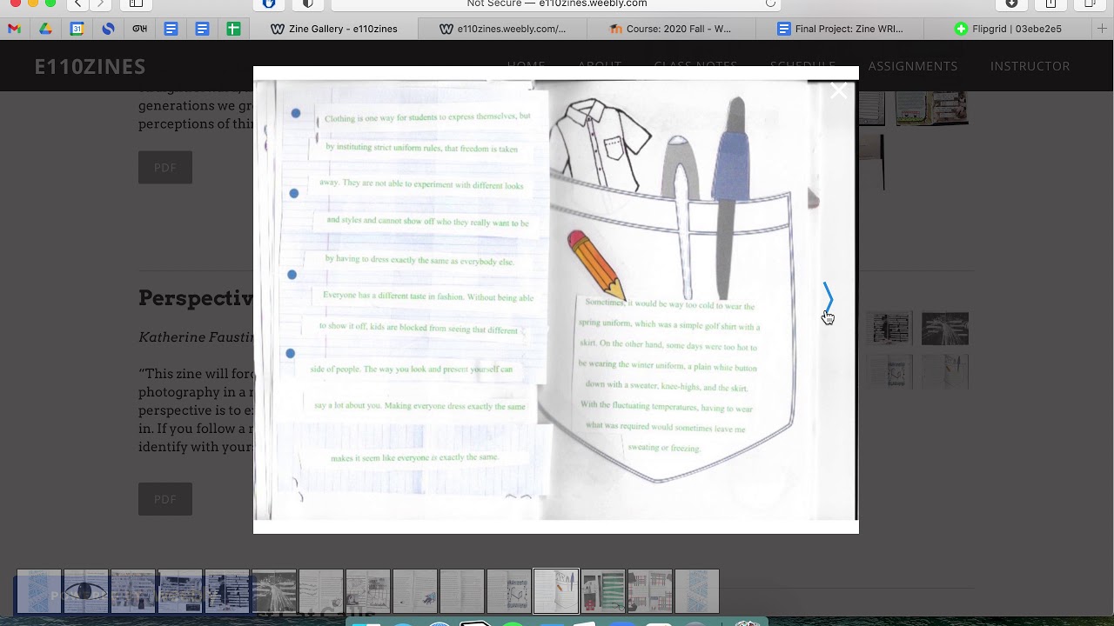Select the white streaks on black thumbnail
Image resolution: width=1114 pixels, height=626 pixels.
tap(274, 591)
